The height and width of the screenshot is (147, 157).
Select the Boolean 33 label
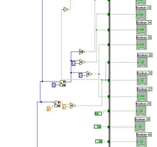coord(143,8)
